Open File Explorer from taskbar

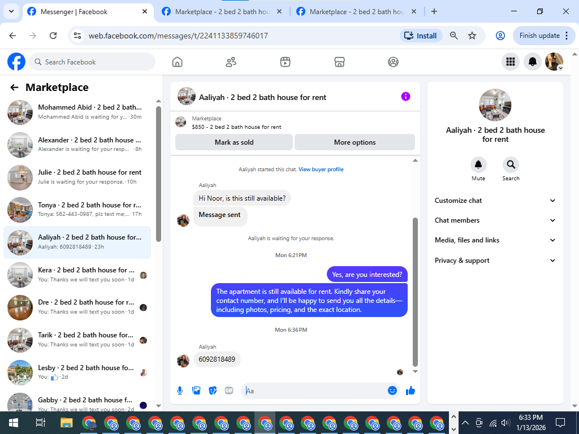(x=67, y=423)
